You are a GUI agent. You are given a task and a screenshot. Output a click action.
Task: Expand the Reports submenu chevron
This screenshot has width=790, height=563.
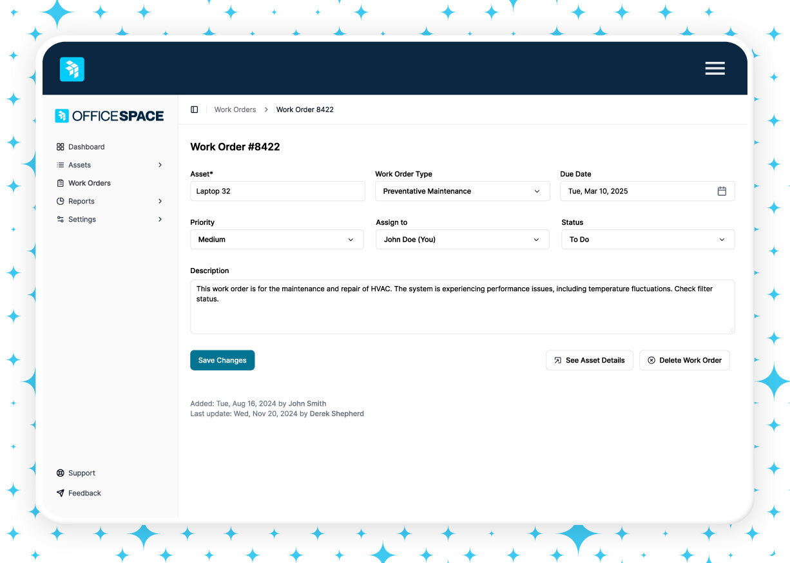click(x=160, y=201)
